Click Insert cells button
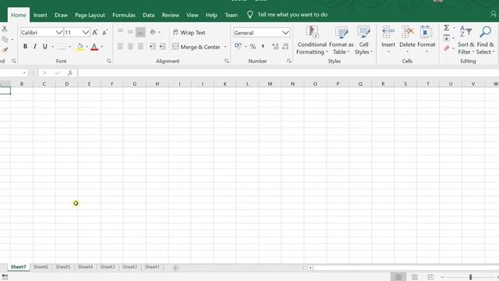 388,40
